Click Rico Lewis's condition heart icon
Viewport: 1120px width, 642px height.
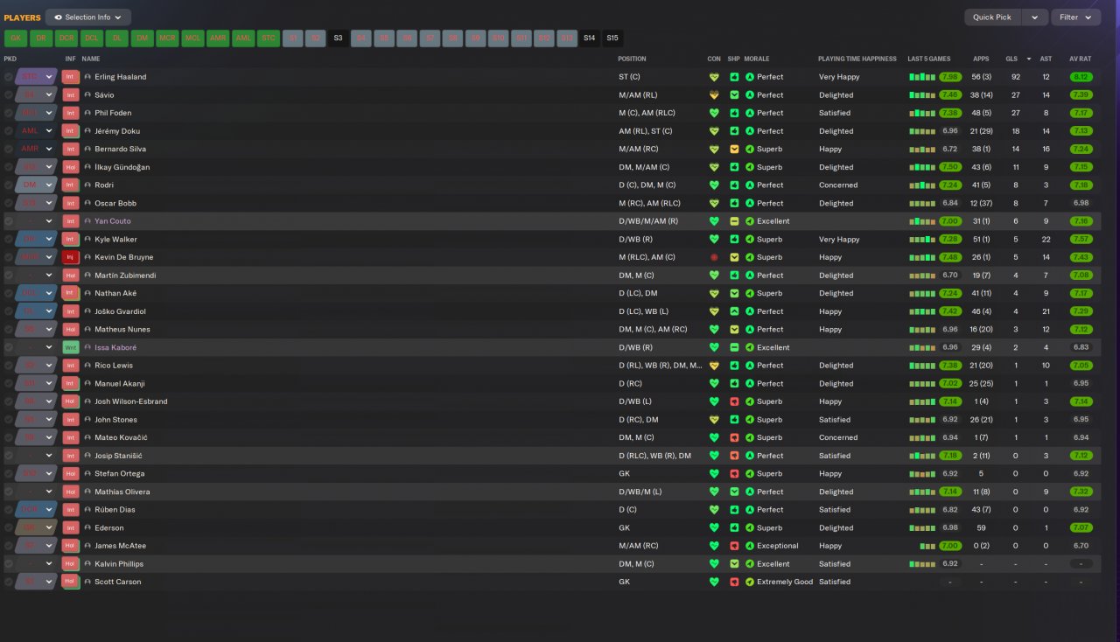pyautogui.click(x=714, y=366)
